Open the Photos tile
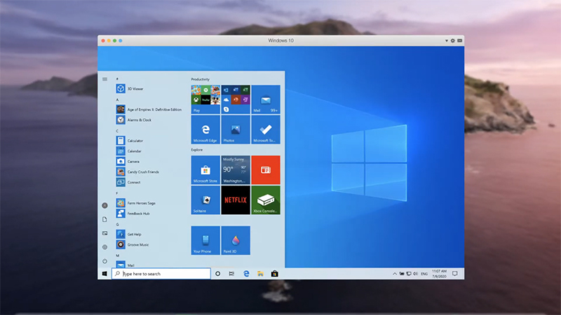This screenshot has height=315, width=561. click(236, 129)
